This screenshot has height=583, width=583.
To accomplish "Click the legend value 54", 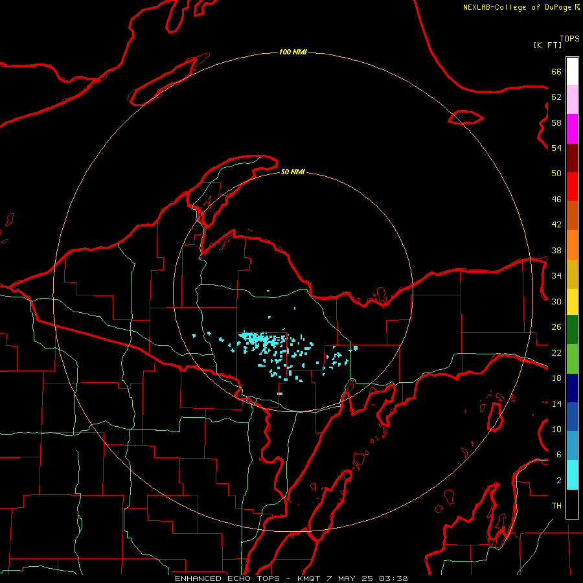I will coord(556,148).
